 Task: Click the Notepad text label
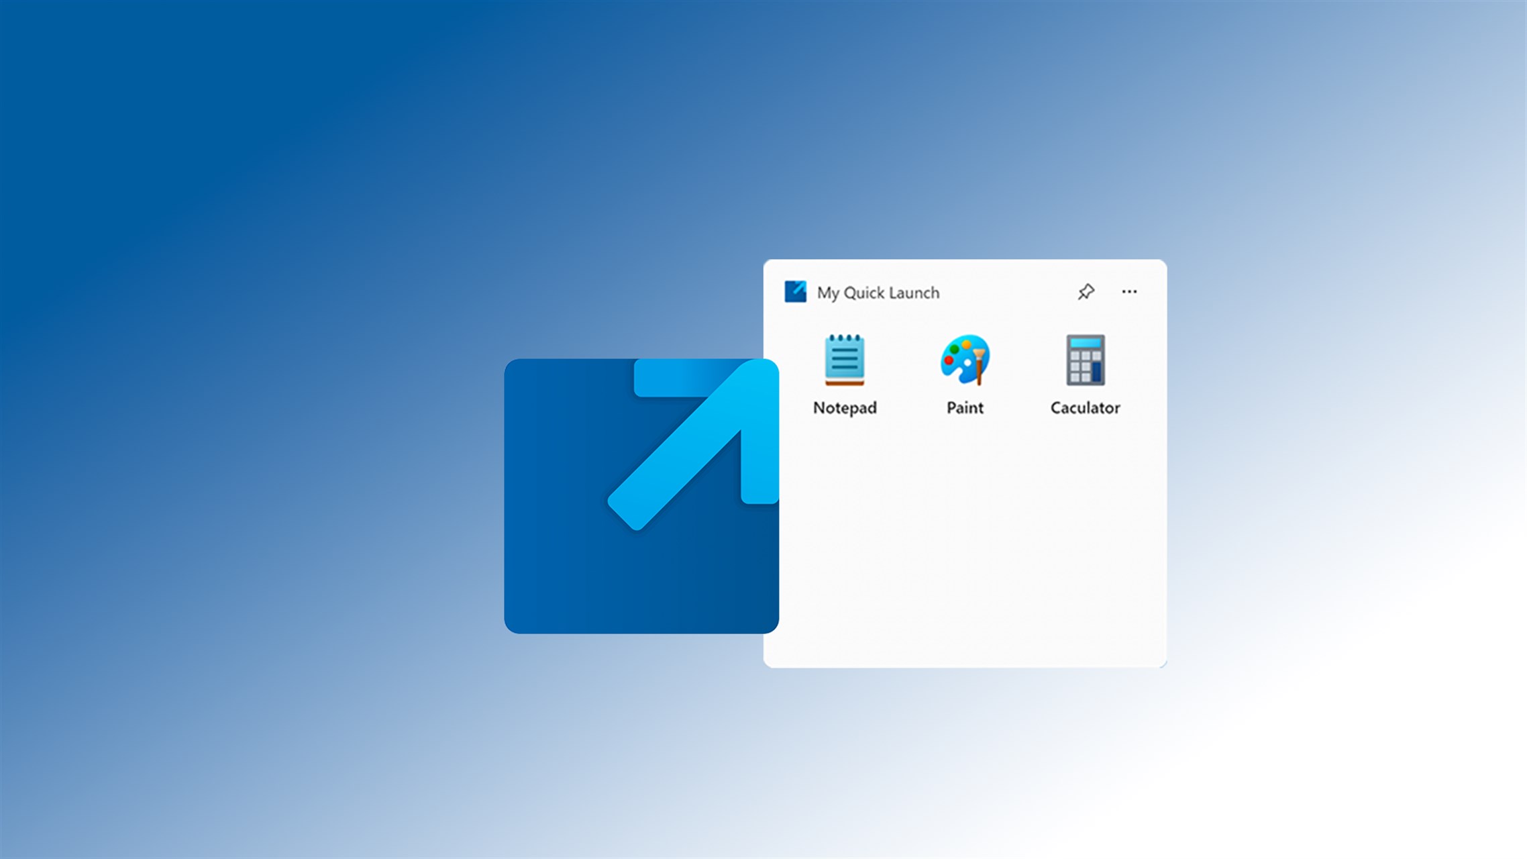point(845,408)
